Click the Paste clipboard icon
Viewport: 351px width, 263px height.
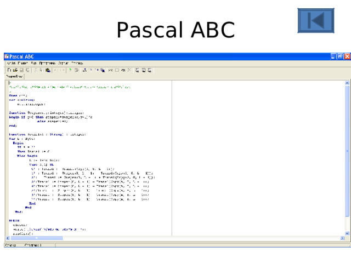48,70
